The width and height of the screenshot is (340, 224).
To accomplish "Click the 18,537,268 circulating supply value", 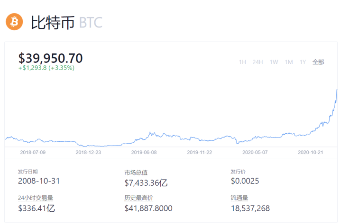I will tap(250, 208).
